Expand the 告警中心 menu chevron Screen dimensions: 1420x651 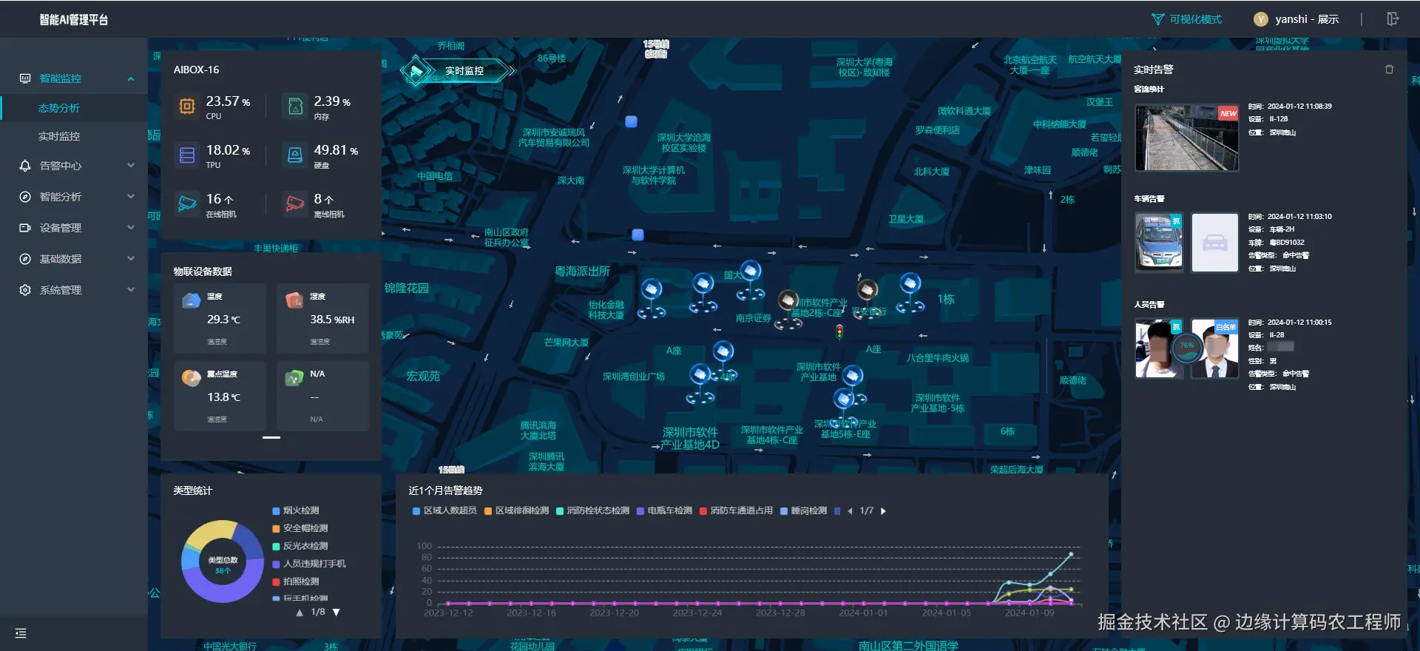click(131, 166)
